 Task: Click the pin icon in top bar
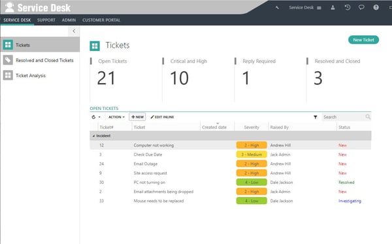pyautogui.click(x=277, y=8)
